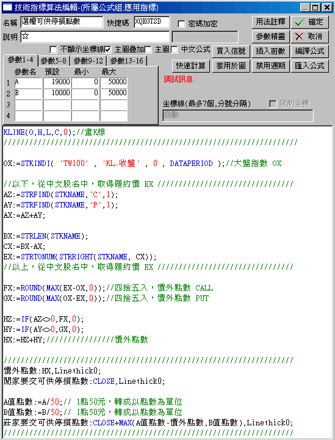This screenshot has height=440, width=335.
Task: Click the 名稱 name input field
Action: pos(62,22)
